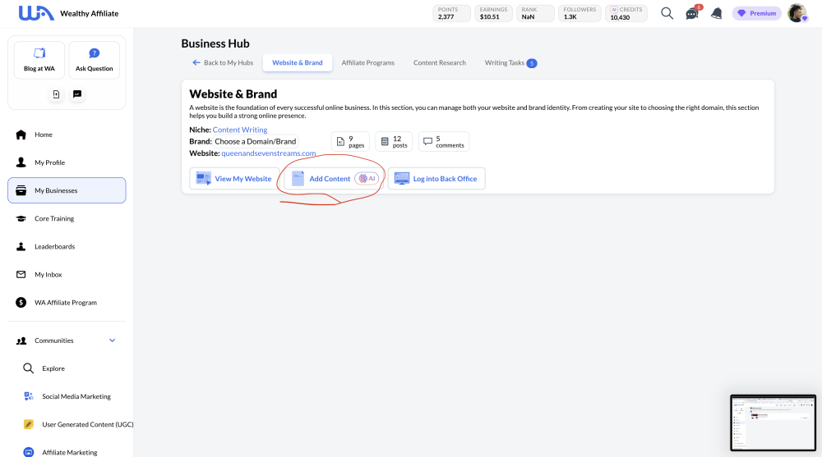Open Blog at WA shortcut
This screenshot has height=457, width=822.
(x=39, y=60)
